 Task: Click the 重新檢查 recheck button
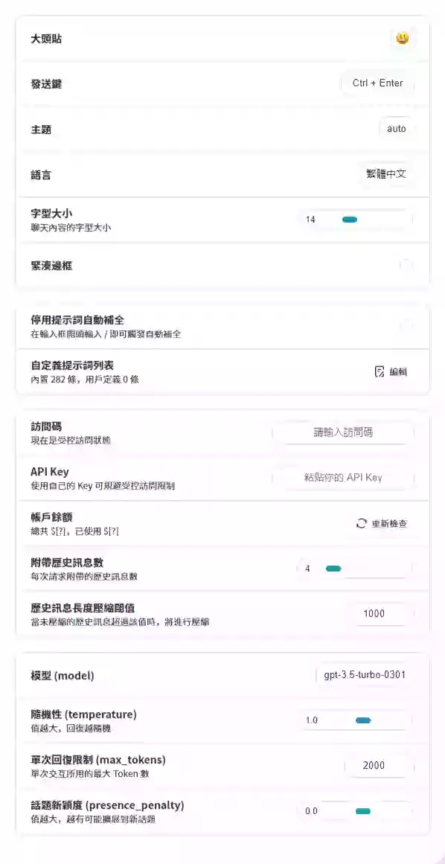coord(382,523)
